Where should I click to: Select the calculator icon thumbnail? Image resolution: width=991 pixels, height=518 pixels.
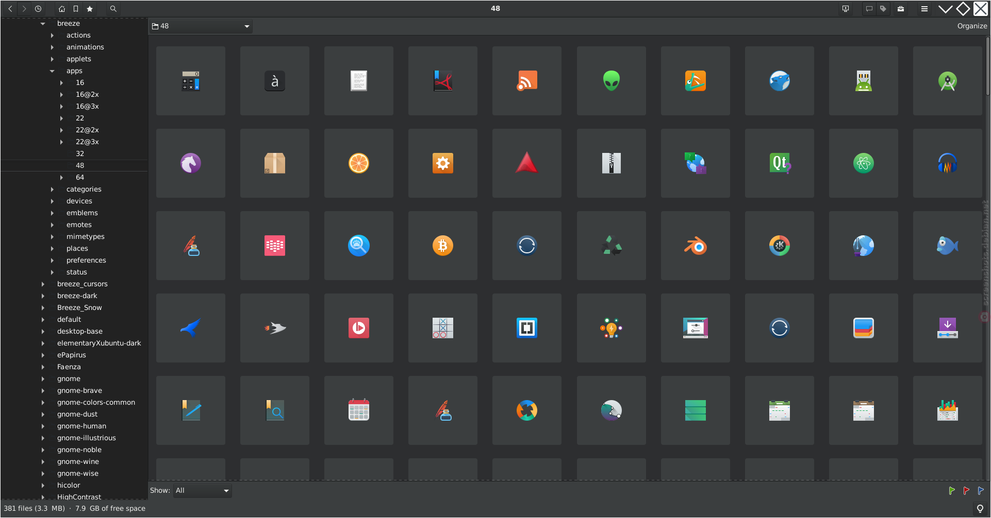(x=191, y=81)
